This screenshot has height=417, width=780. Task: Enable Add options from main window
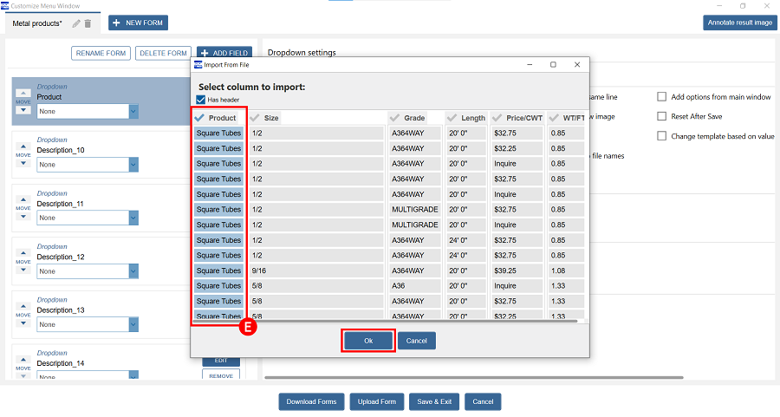pos(662,97)
